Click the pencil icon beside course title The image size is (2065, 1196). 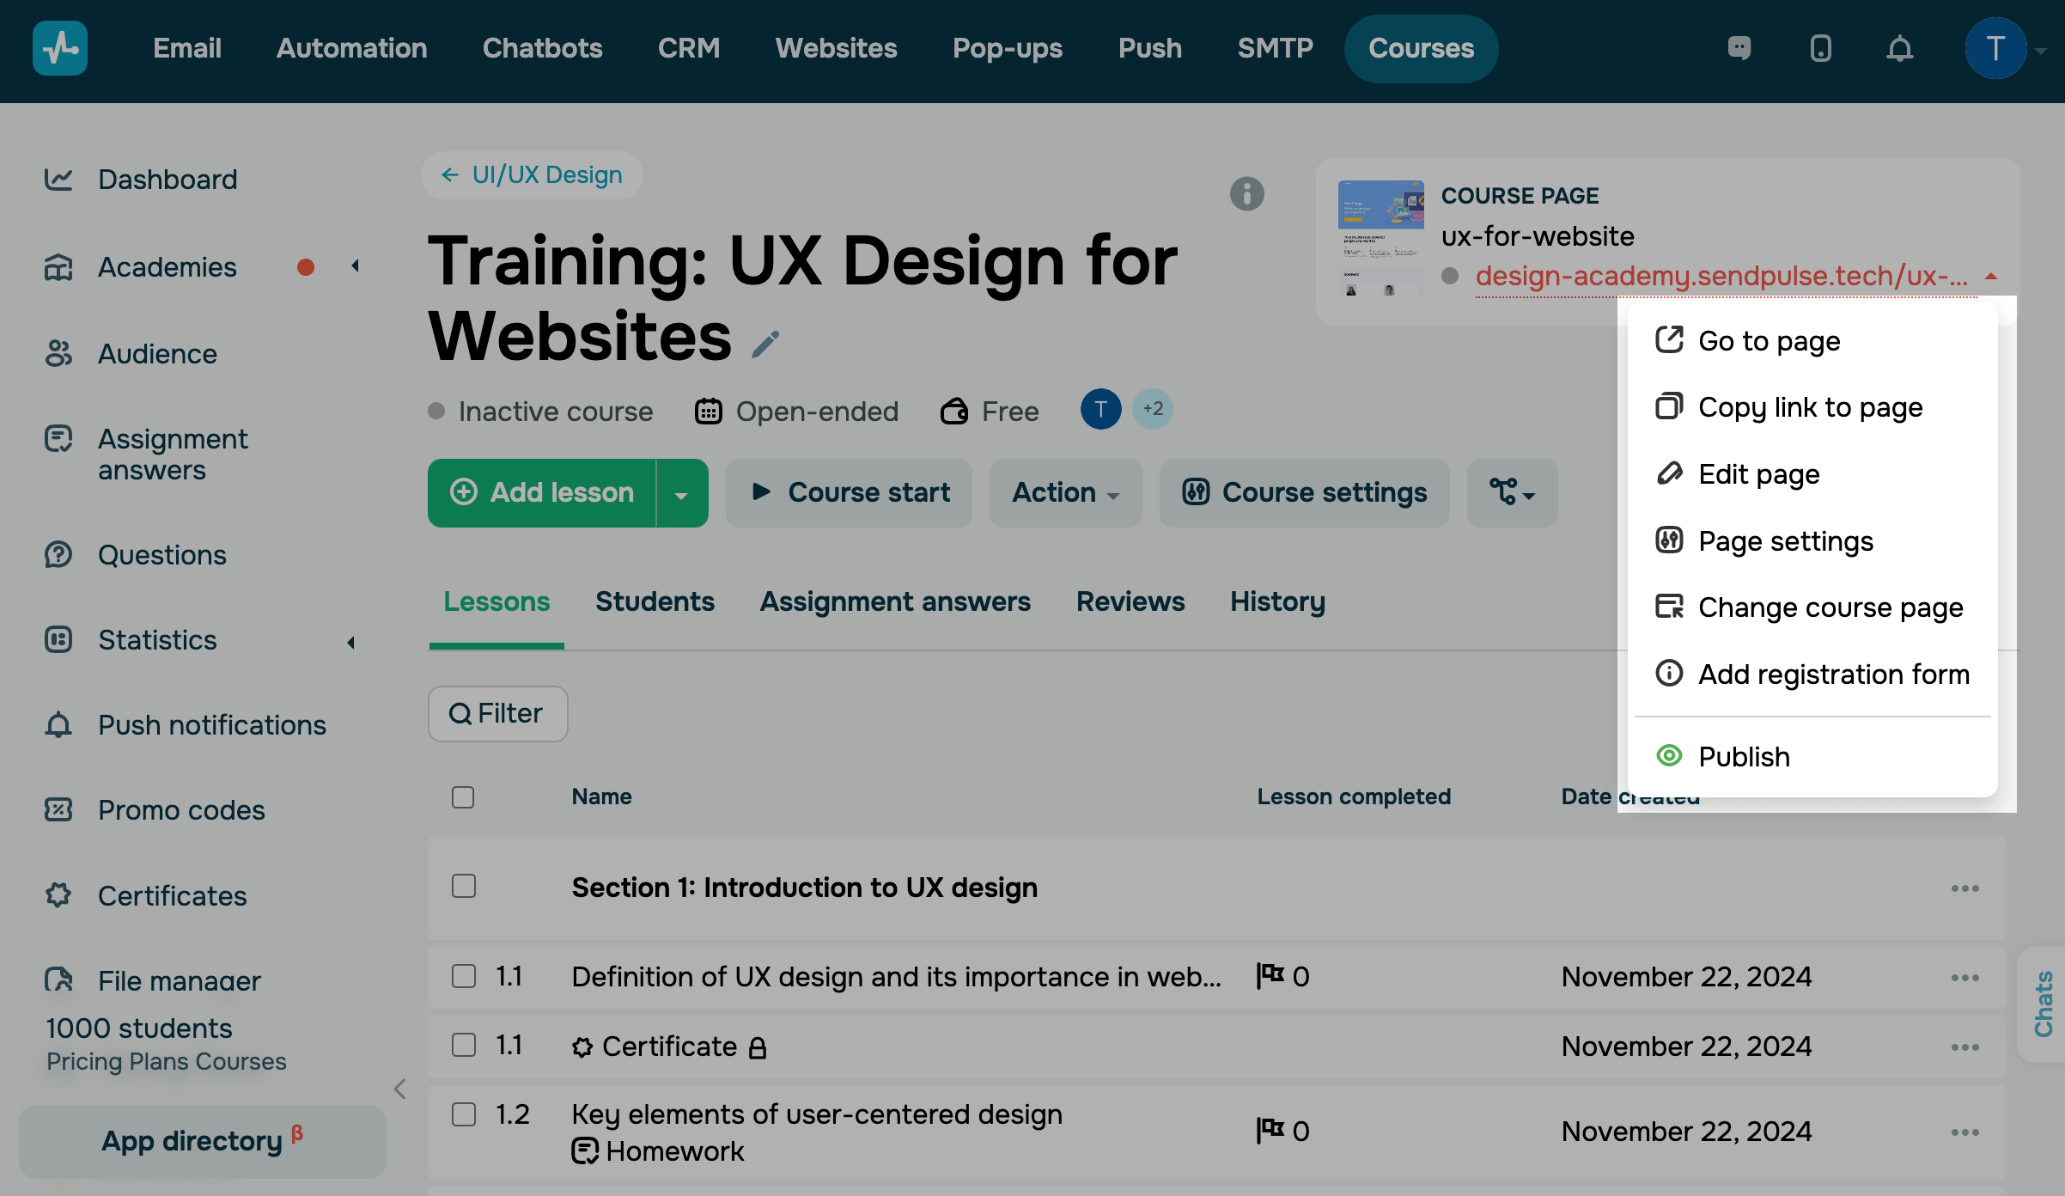[x=765, y=344]
